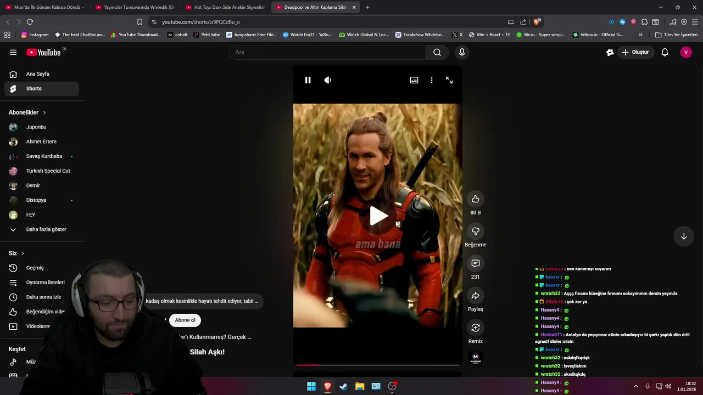
Task: Open the 231 comments panel
Action: click(476, 263)
